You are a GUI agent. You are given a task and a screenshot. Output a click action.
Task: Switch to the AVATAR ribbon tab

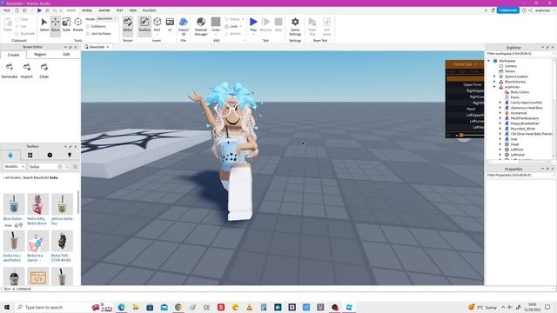pyautogui.click(x=104, y=10)
